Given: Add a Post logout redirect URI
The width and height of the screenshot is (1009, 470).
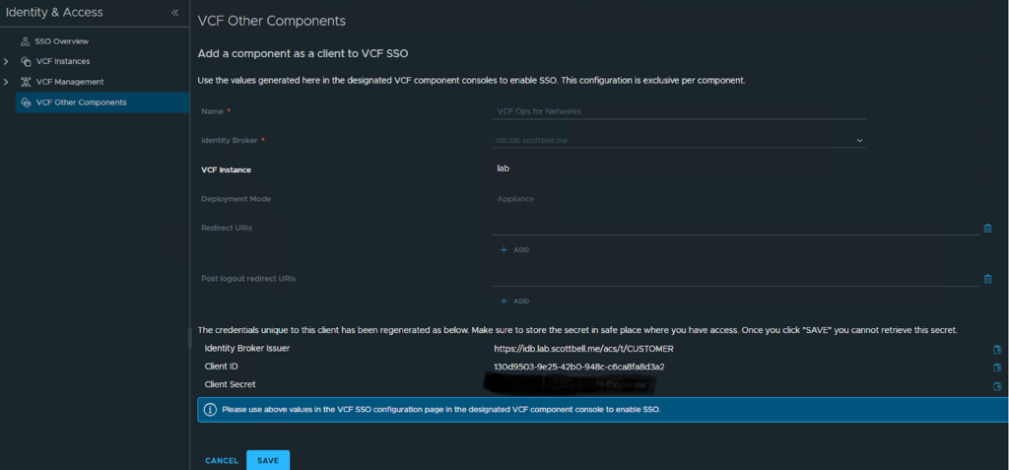Looking at the screenshot, I should point(514,302).
